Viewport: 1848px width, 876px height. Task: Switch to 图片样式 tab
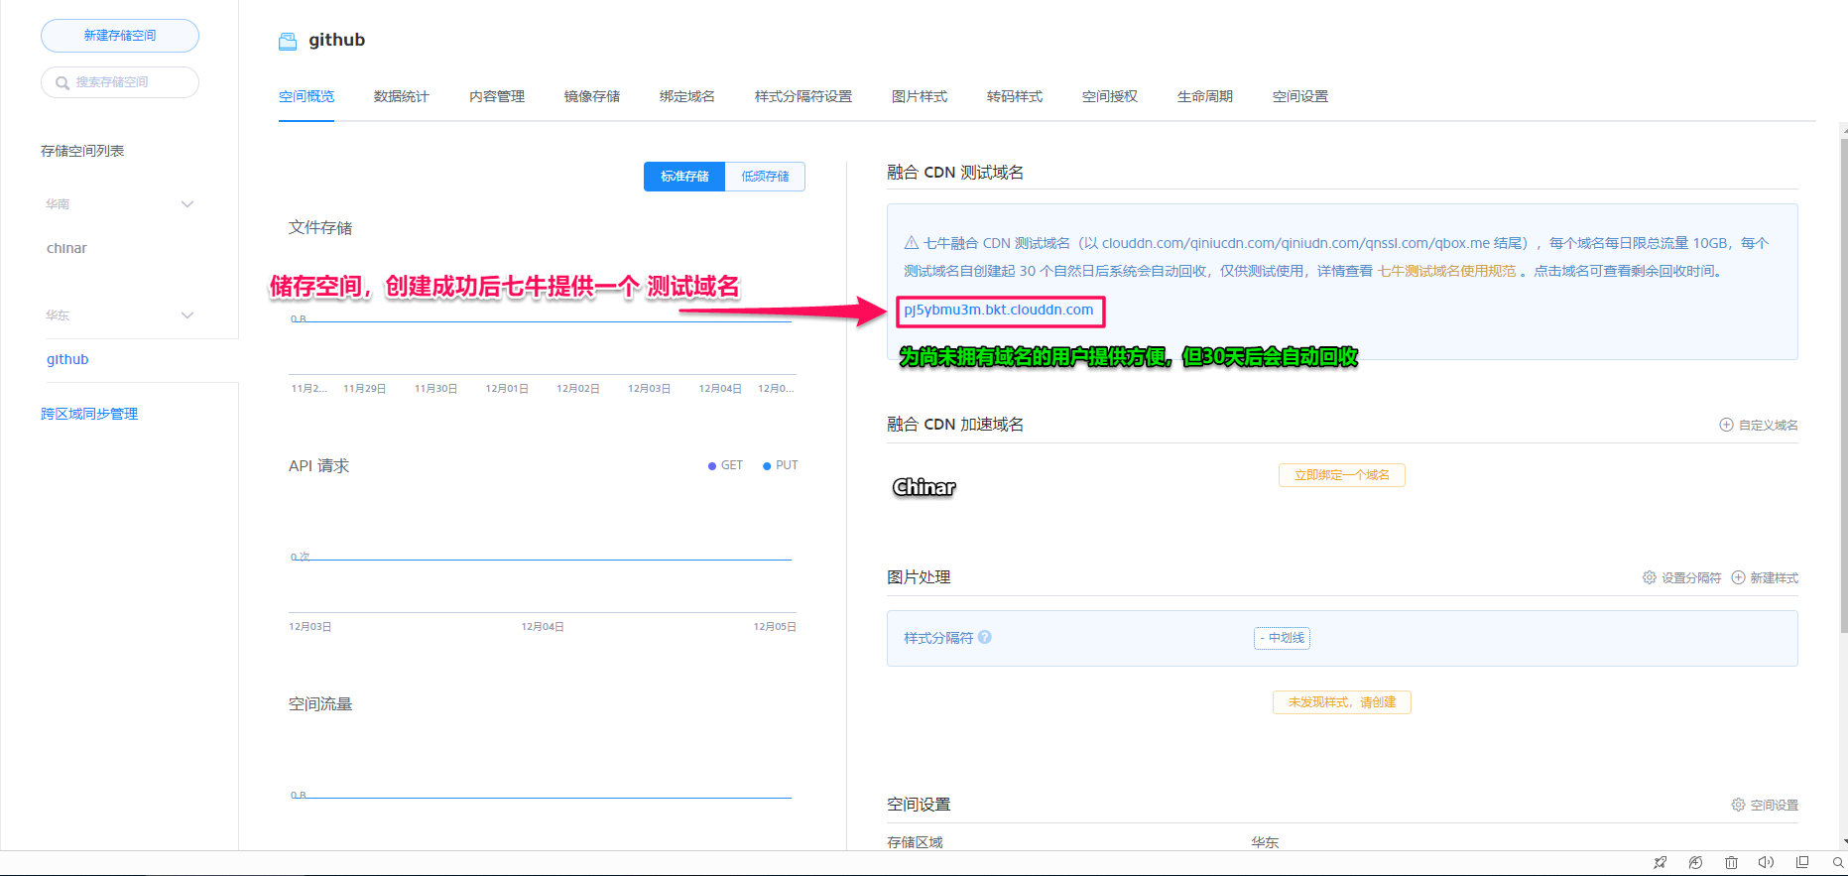coord(920,96)
